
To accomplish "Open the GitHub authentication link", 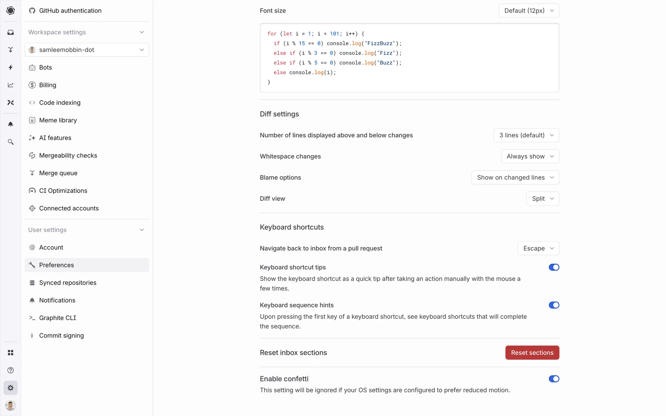I will 70,11.
